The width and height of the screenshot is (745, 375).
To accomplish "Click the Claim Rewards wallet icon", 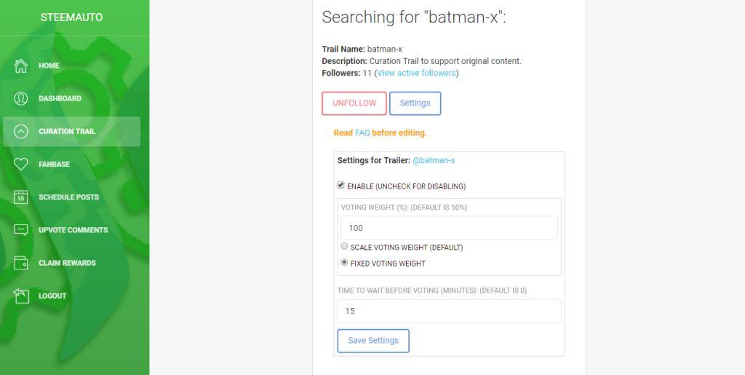I will [x=21, y=263].
